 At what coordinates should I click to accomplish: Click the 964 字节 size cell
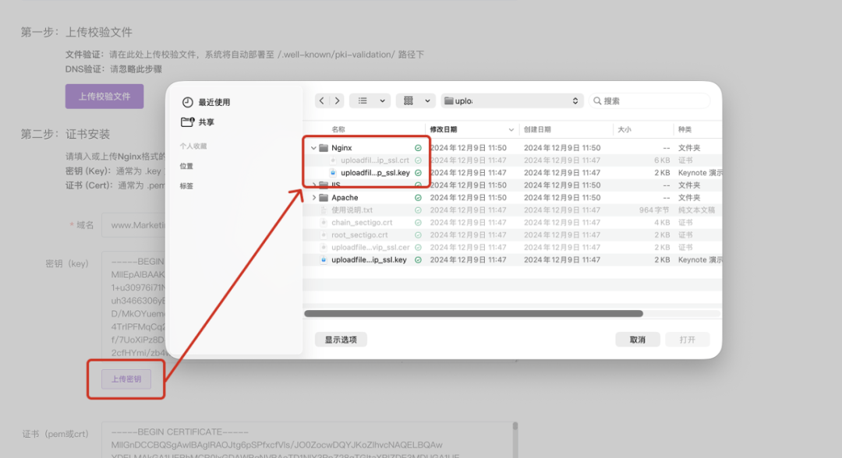coord(654,210)
